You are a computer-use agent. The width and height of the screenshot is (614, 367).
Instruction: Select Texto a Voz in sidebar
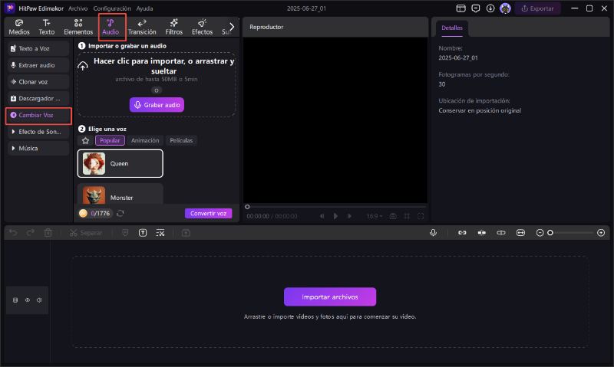pyautogui.click(x=38, y=48)
